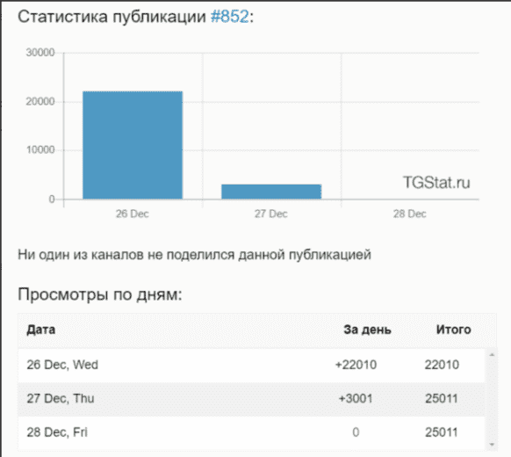
Task: Click the За день column header
Action: click(x=367, y=330)
